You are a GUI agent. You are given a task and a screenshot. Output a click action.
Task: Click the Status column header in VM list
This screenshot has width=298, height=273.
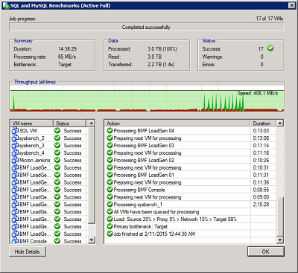(69, 123)
